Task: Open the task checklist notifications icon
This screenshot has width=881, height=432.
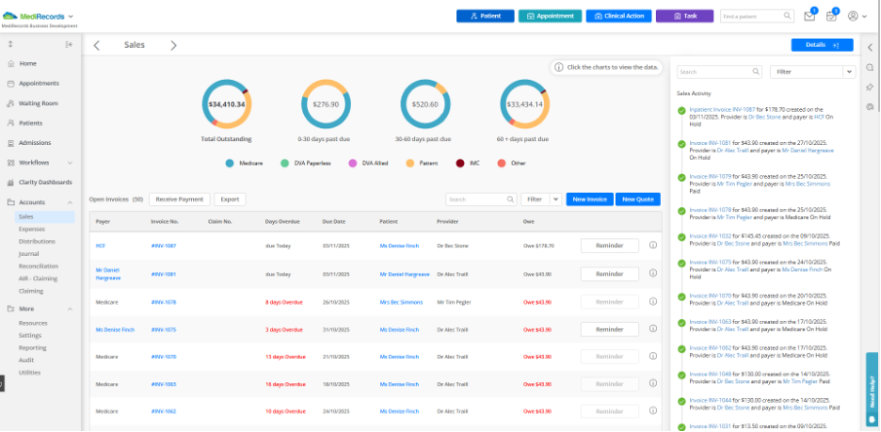Action: click(831, 16)
